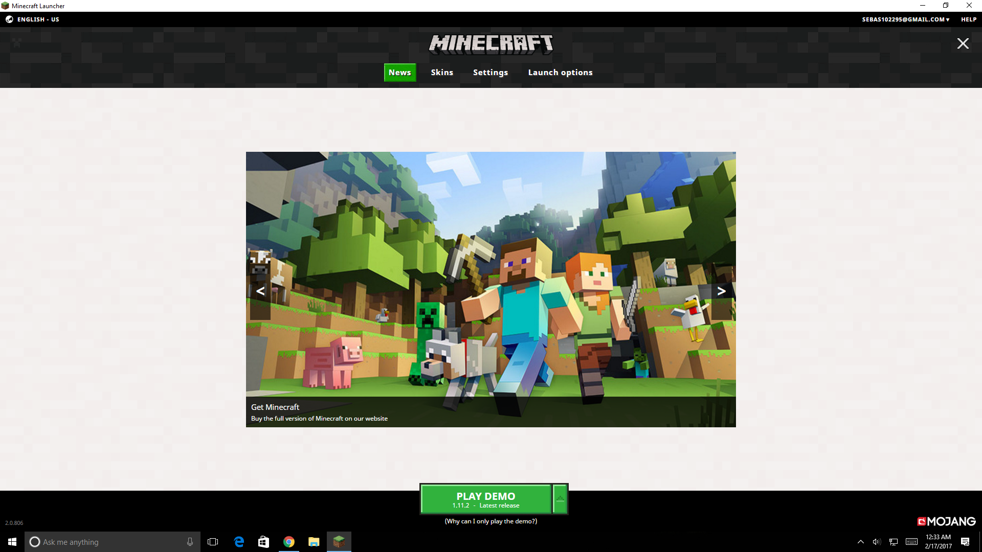Show hidden system tray icons

[861, 542]
